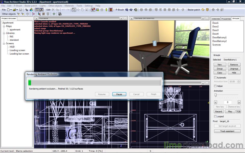Select the apartment map in the tree

pyautogui.click(x=15, y=30)
